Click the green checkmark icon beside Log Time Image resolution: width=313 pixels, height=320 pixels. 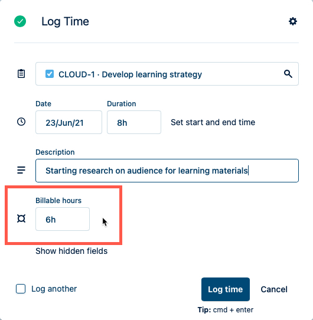point(20,21)
